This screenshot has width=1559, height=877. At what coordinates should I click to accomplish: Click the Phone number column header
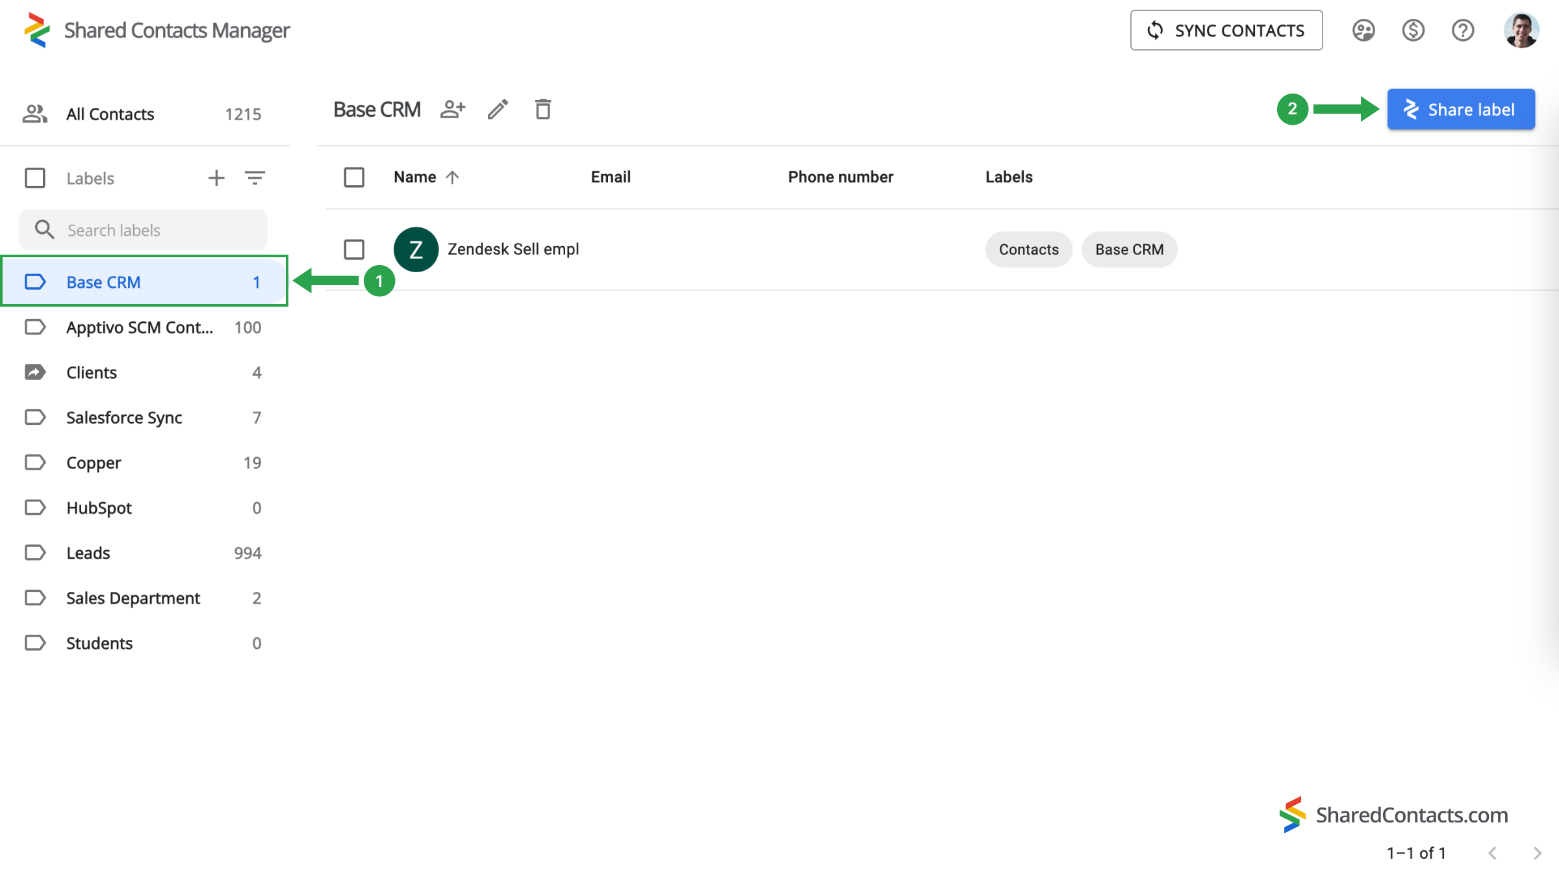841,177
